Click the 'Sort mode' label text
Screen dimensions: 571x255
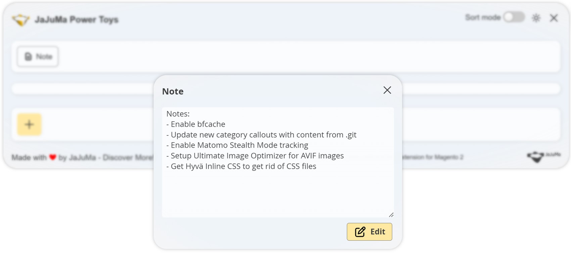482,17
